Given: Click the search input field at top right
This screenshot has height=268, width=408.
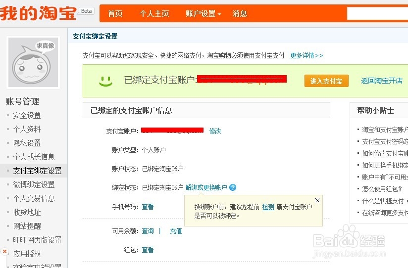Looking at the screenshot, I should click(377, 13).
